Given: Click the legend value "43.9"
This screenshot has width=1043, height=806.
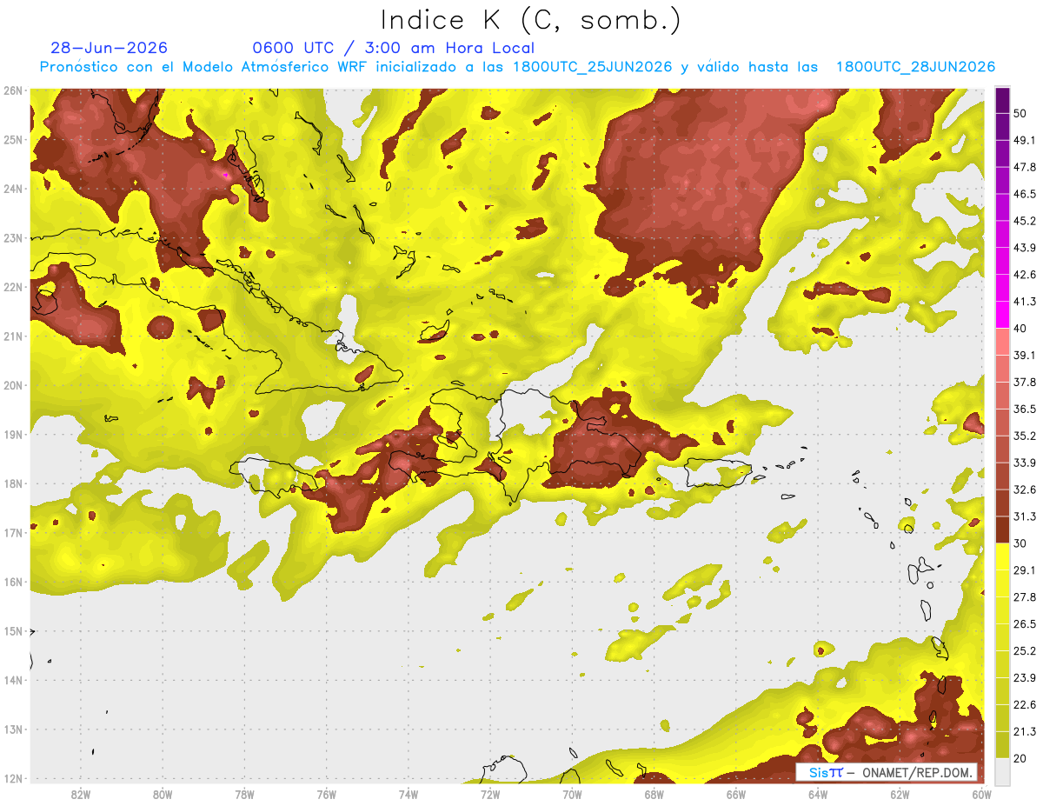Looking at the screenshot, I should (1025, 248).
